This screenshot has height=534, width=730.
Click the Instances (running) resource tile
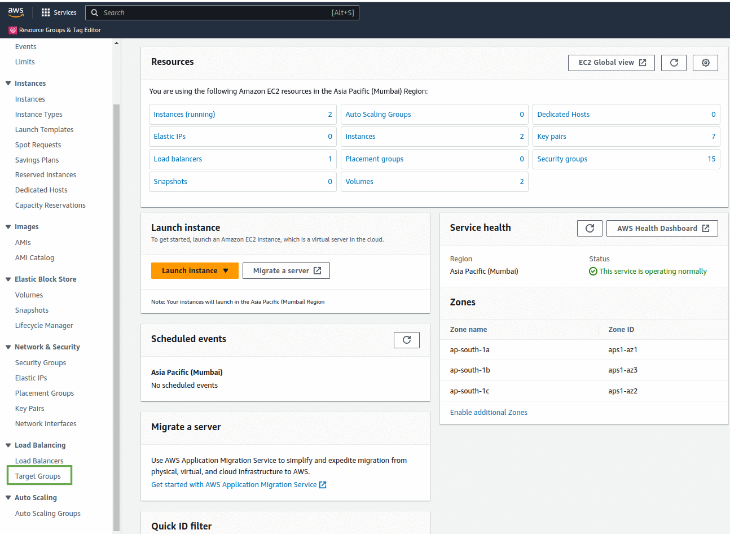tap(243, 114)
